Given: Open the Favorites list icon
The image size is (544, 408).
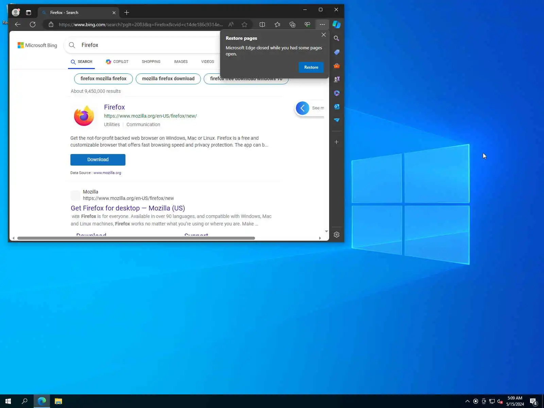Looking at the screenshot, I should pos(277,24).
